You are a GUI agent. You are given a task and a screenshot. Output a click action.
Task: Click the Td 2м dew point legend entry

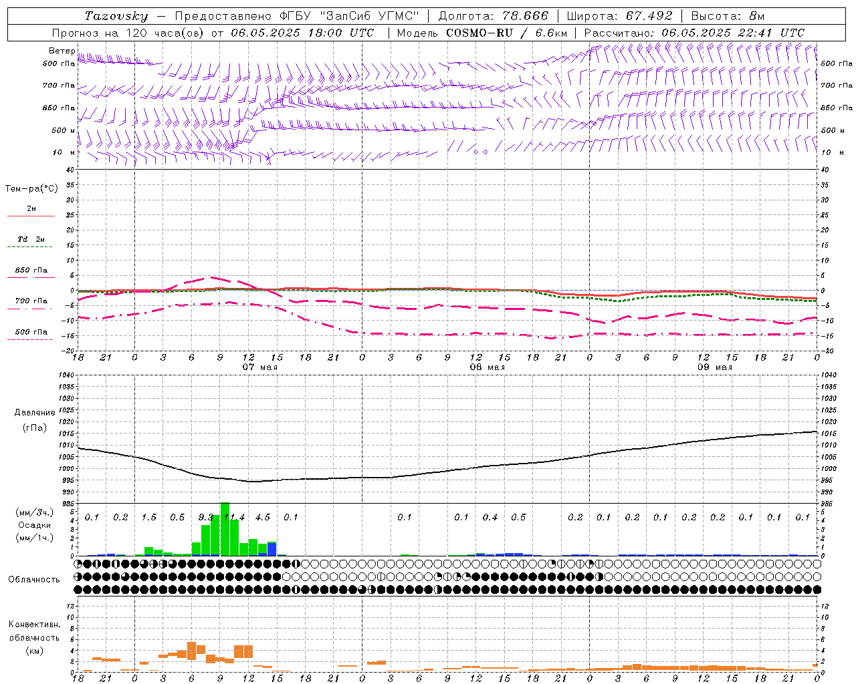[x=31, y=239]
